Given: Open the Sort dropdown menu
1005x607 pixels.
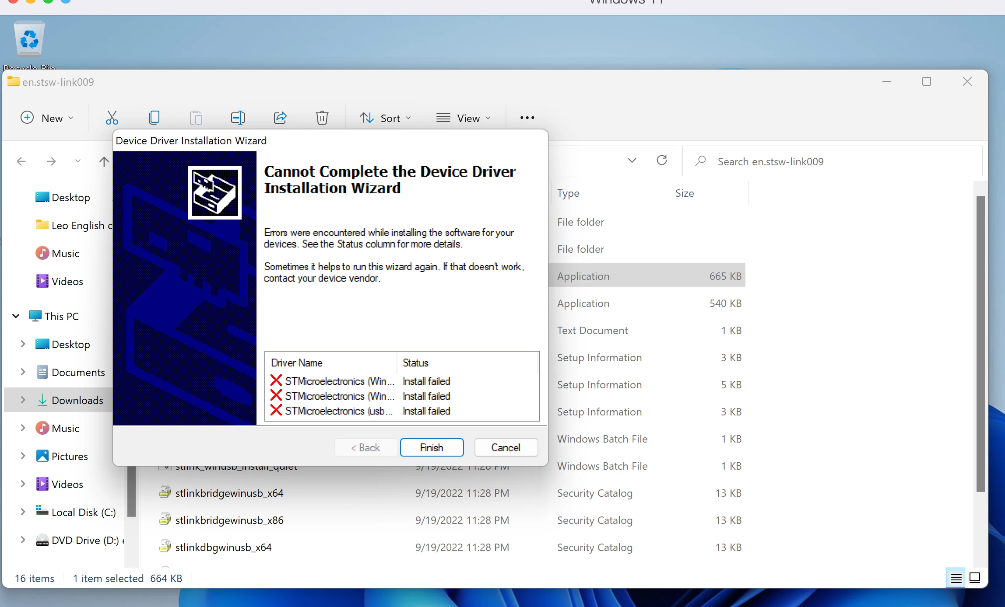Looking at the screenshot, I should tap(385, 118).
